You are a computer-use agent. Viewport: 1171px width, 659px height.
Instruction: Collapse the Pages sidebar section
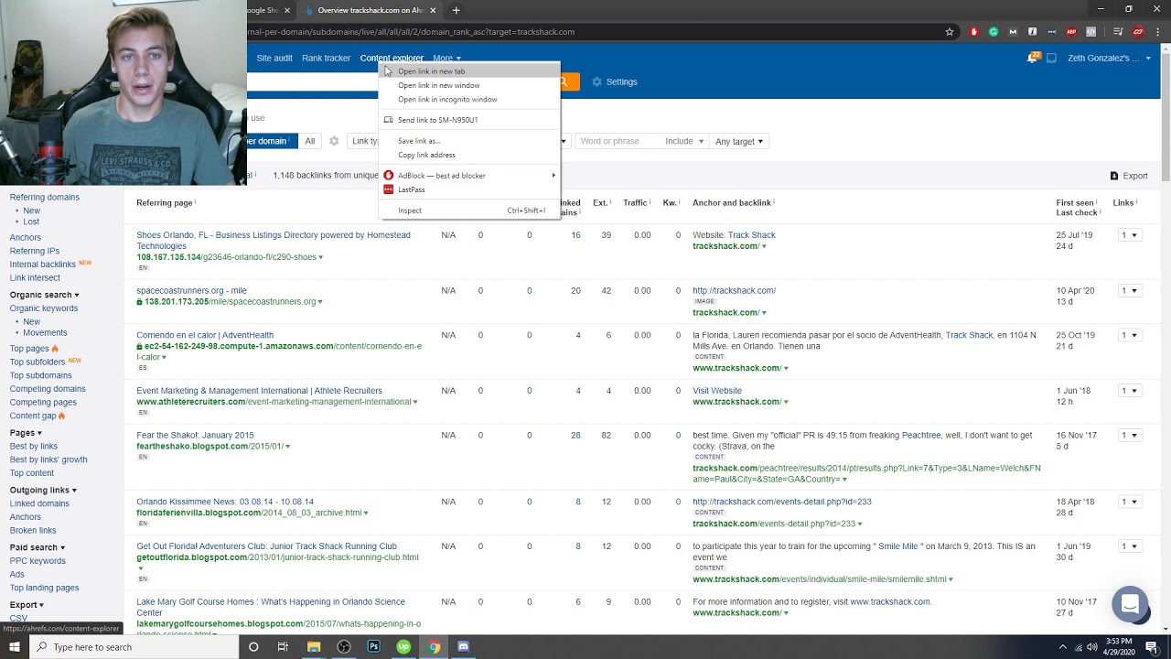[26, 432]
